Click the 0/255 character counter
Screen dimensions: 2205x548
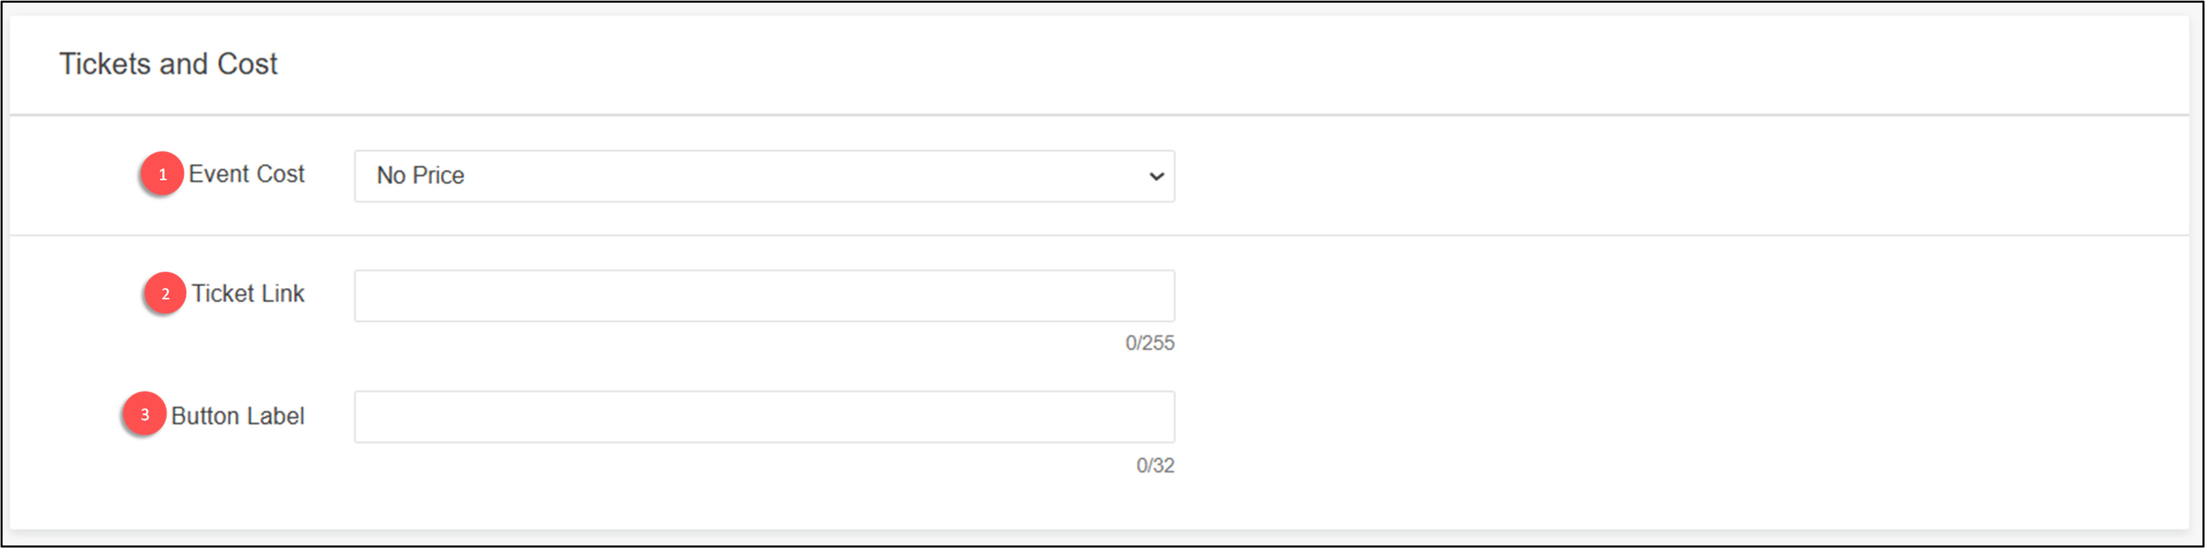[x=1151, y=343]
